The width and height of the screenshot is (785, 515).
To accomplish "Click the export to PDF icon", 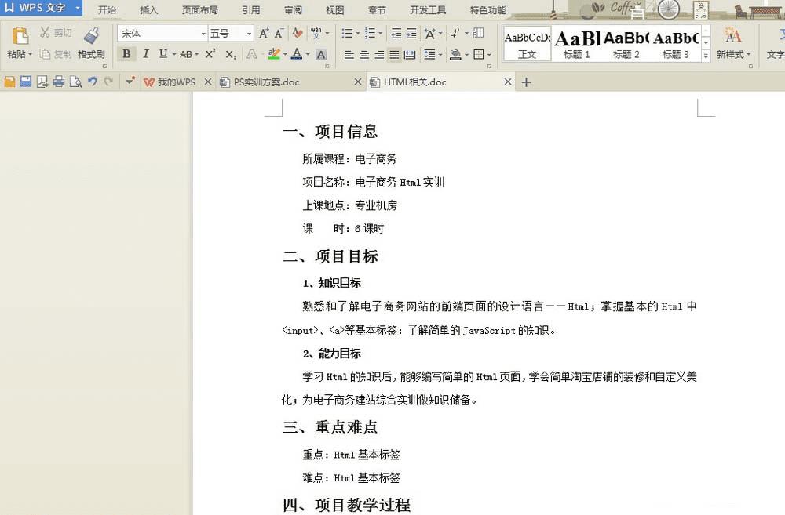I will tap(42, 82).
